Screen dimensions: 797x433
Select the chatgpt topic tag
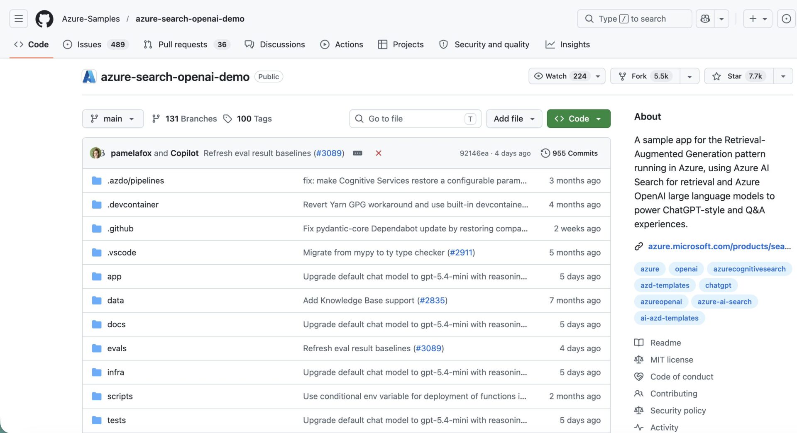point(718,285)
